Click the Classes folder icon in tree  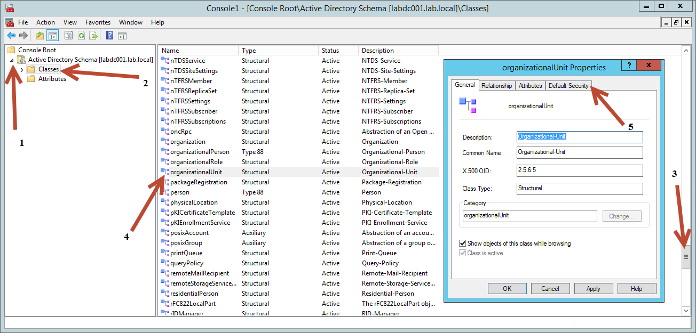31,69
